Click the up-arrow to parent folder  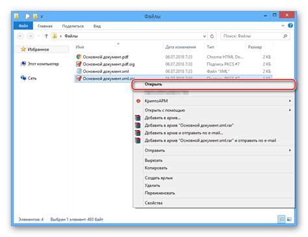click(x=46, y=36)
